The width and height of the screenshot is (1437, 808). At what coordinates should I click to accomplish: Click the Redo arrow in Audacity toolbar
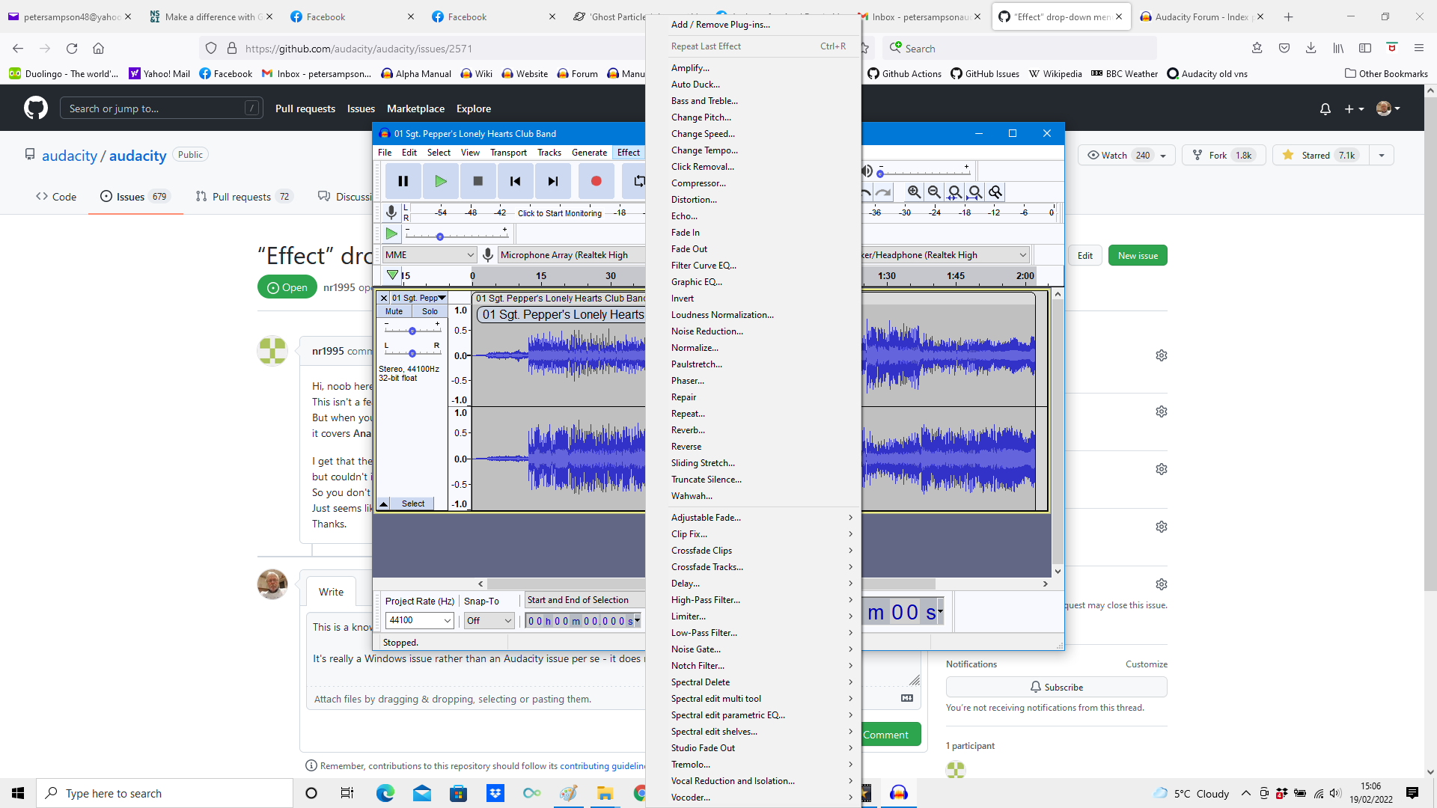[x=884, y=192]
